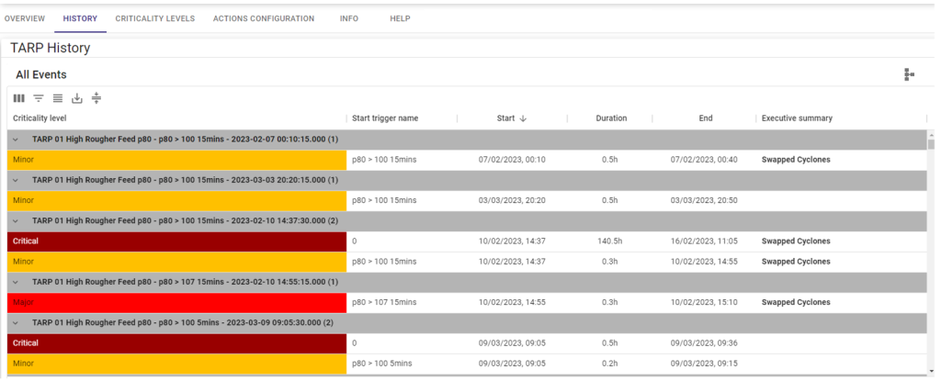
Task: Click the filter icon in table toolbar
Action: click(39, 98)
